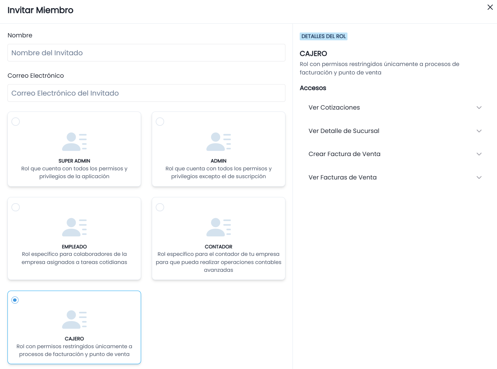The width and height of the screenshot is (497, 369).
Task: Expand the Ver Cotizaciones chevron
Action: tap(479, 108)
